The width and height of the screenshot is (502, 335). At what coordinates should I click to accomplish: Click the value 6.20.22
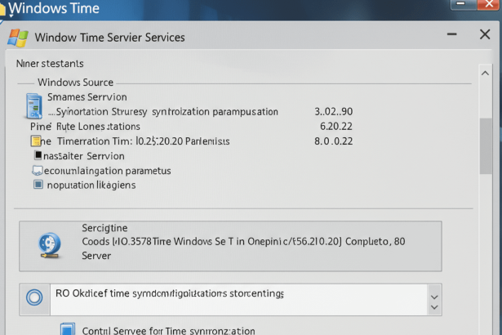pos(336,127)
